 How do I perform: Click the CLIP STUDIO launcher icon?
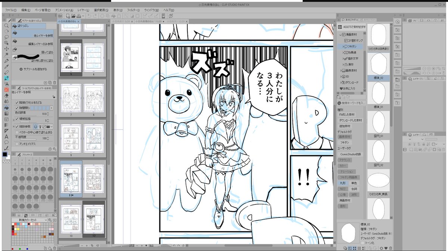tap(60, 16)
